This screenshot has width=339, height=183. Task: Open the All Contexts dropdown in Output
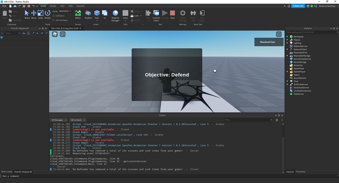[x=78, y=120]
